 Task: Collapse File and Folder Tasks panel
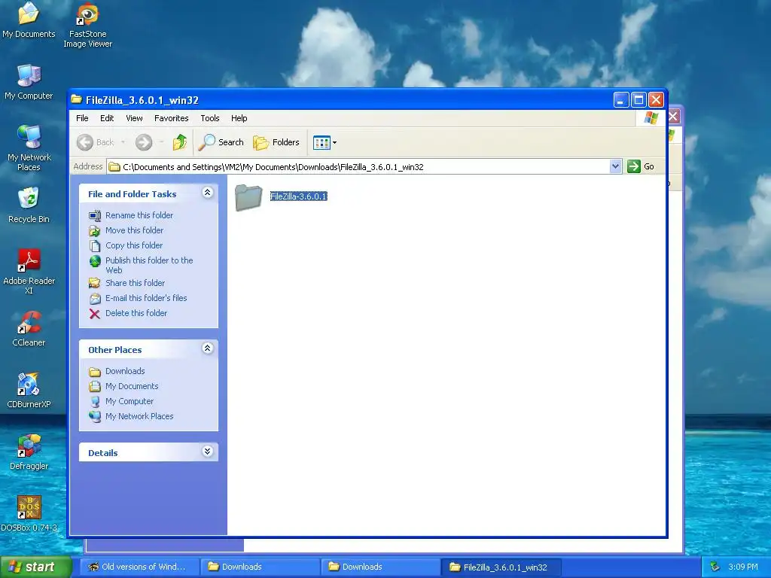tap(208, 193)
